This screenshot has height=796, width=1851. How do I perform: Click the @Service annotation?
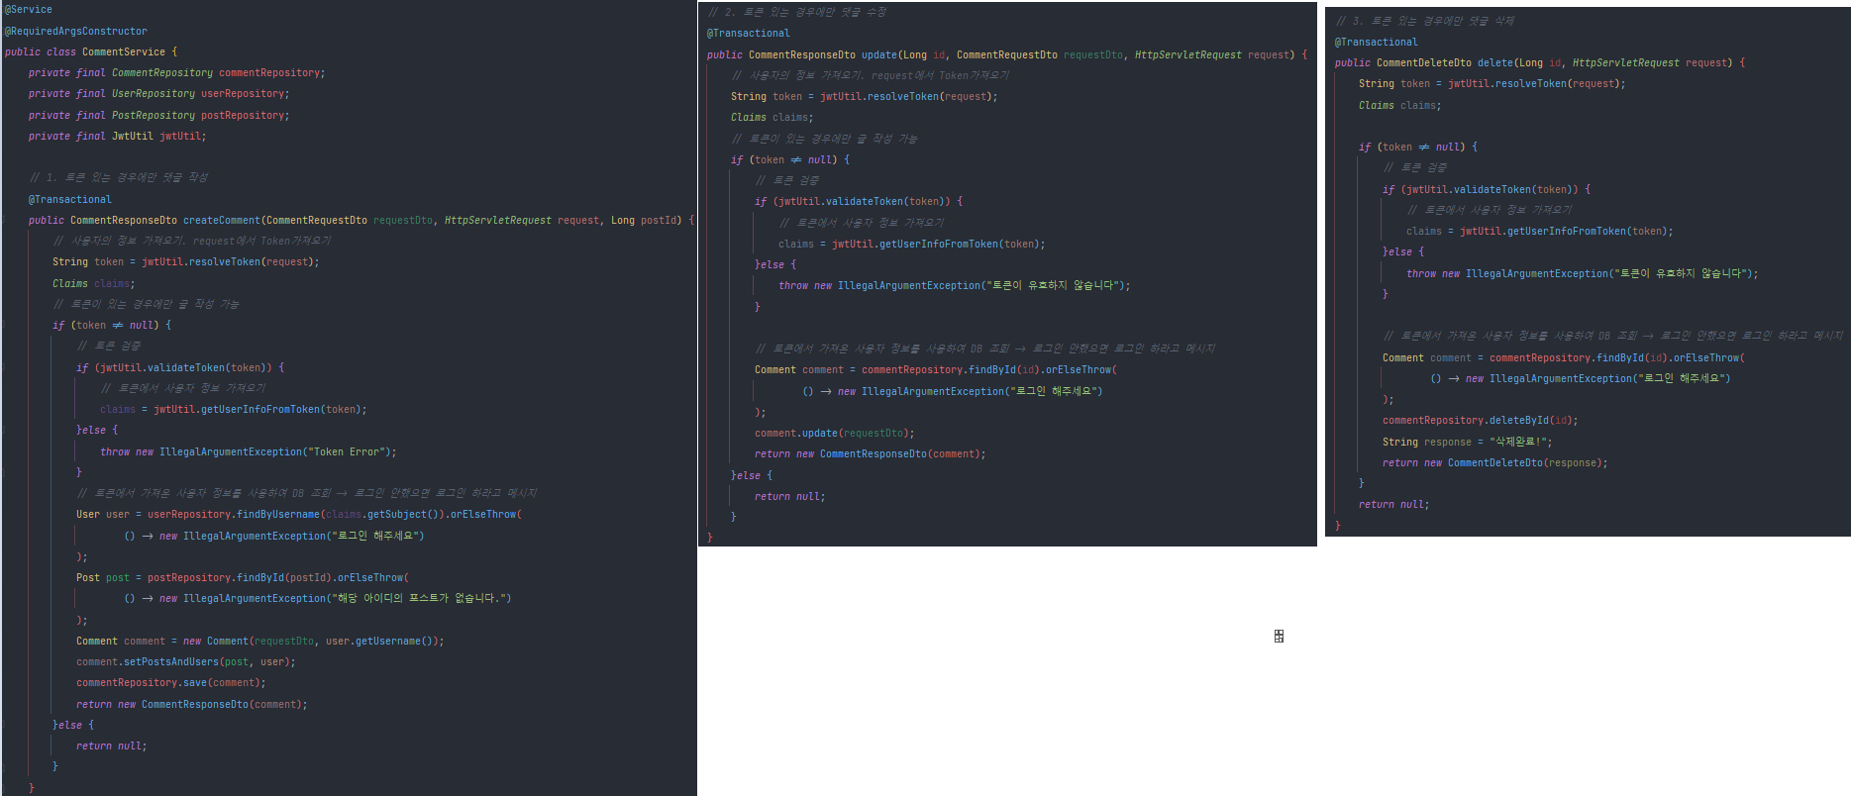click(x=29, y=10)
